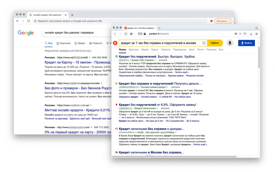Close the Google search tab in Chrome
This screenshot has height=172, width=275.
tap(66, 15)
